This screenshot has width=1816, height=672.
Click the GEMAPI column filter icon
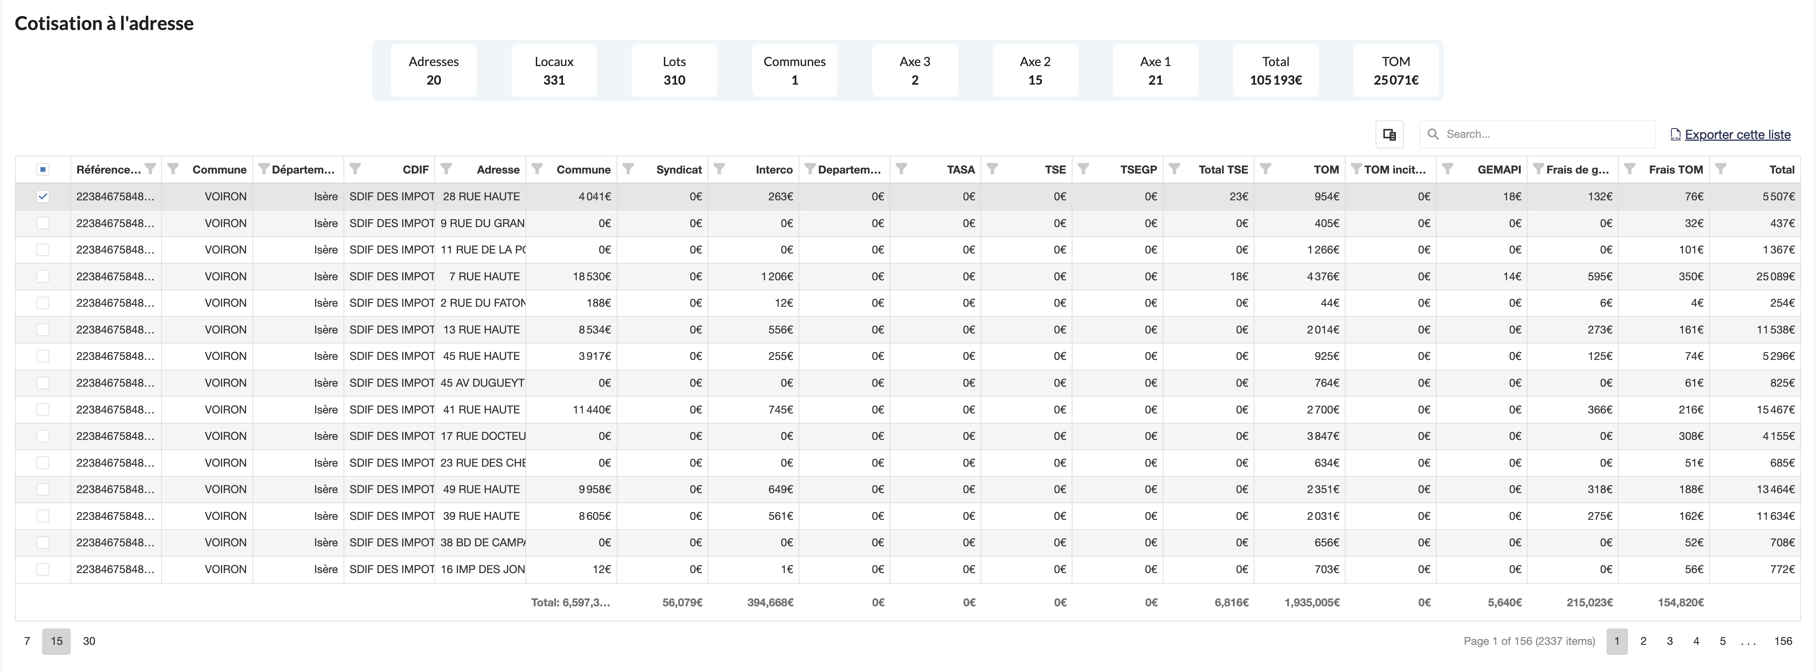[x=1447, y=168]
